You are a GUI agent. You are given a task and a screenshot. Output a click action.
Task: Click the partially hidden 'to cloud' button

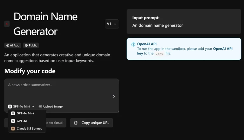(56, 123)
